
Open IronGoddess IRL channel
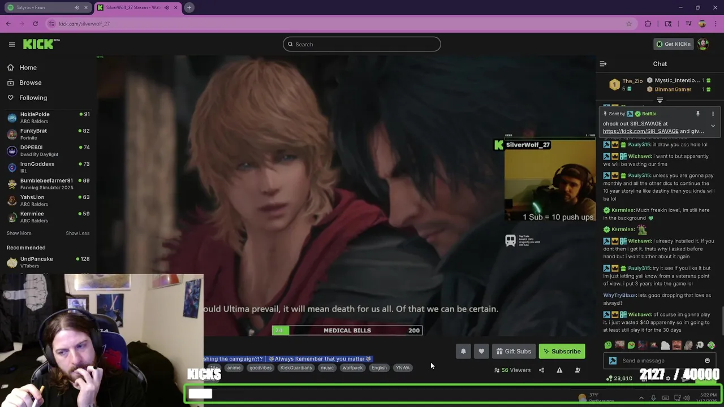click(48, 167)
